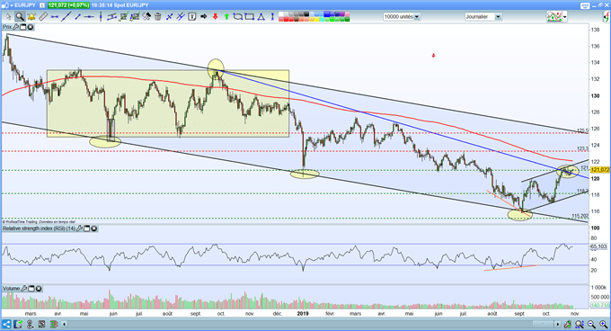This screenshot has width=611, height=331.
Task: Click the Relative strength index (RSI) (14) label
Action: tap(39, 228)
